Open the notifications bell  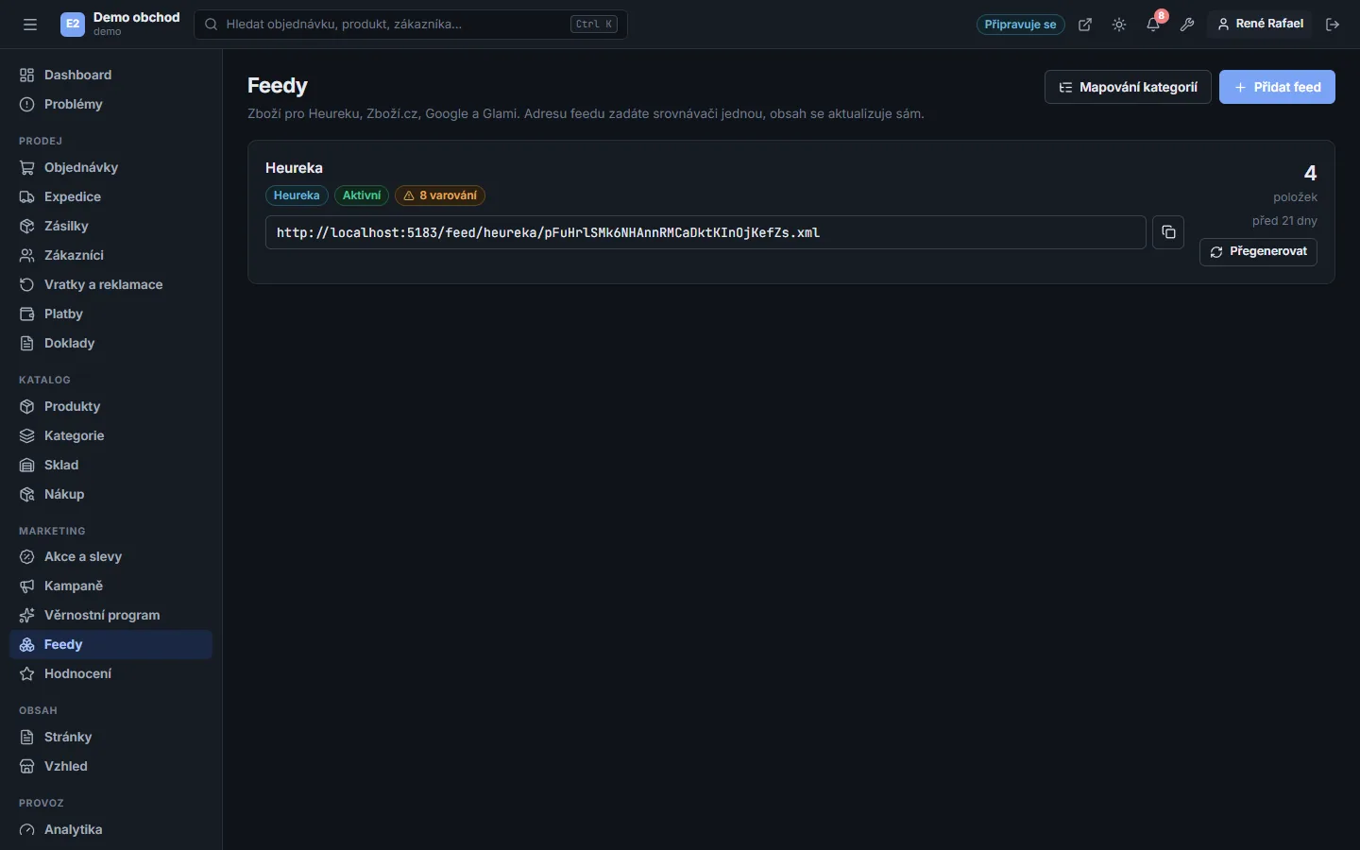(x=1153, y=25)
